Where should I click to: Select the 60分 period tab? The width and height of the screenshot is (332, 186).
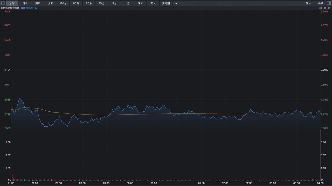(x=76, y=3)
